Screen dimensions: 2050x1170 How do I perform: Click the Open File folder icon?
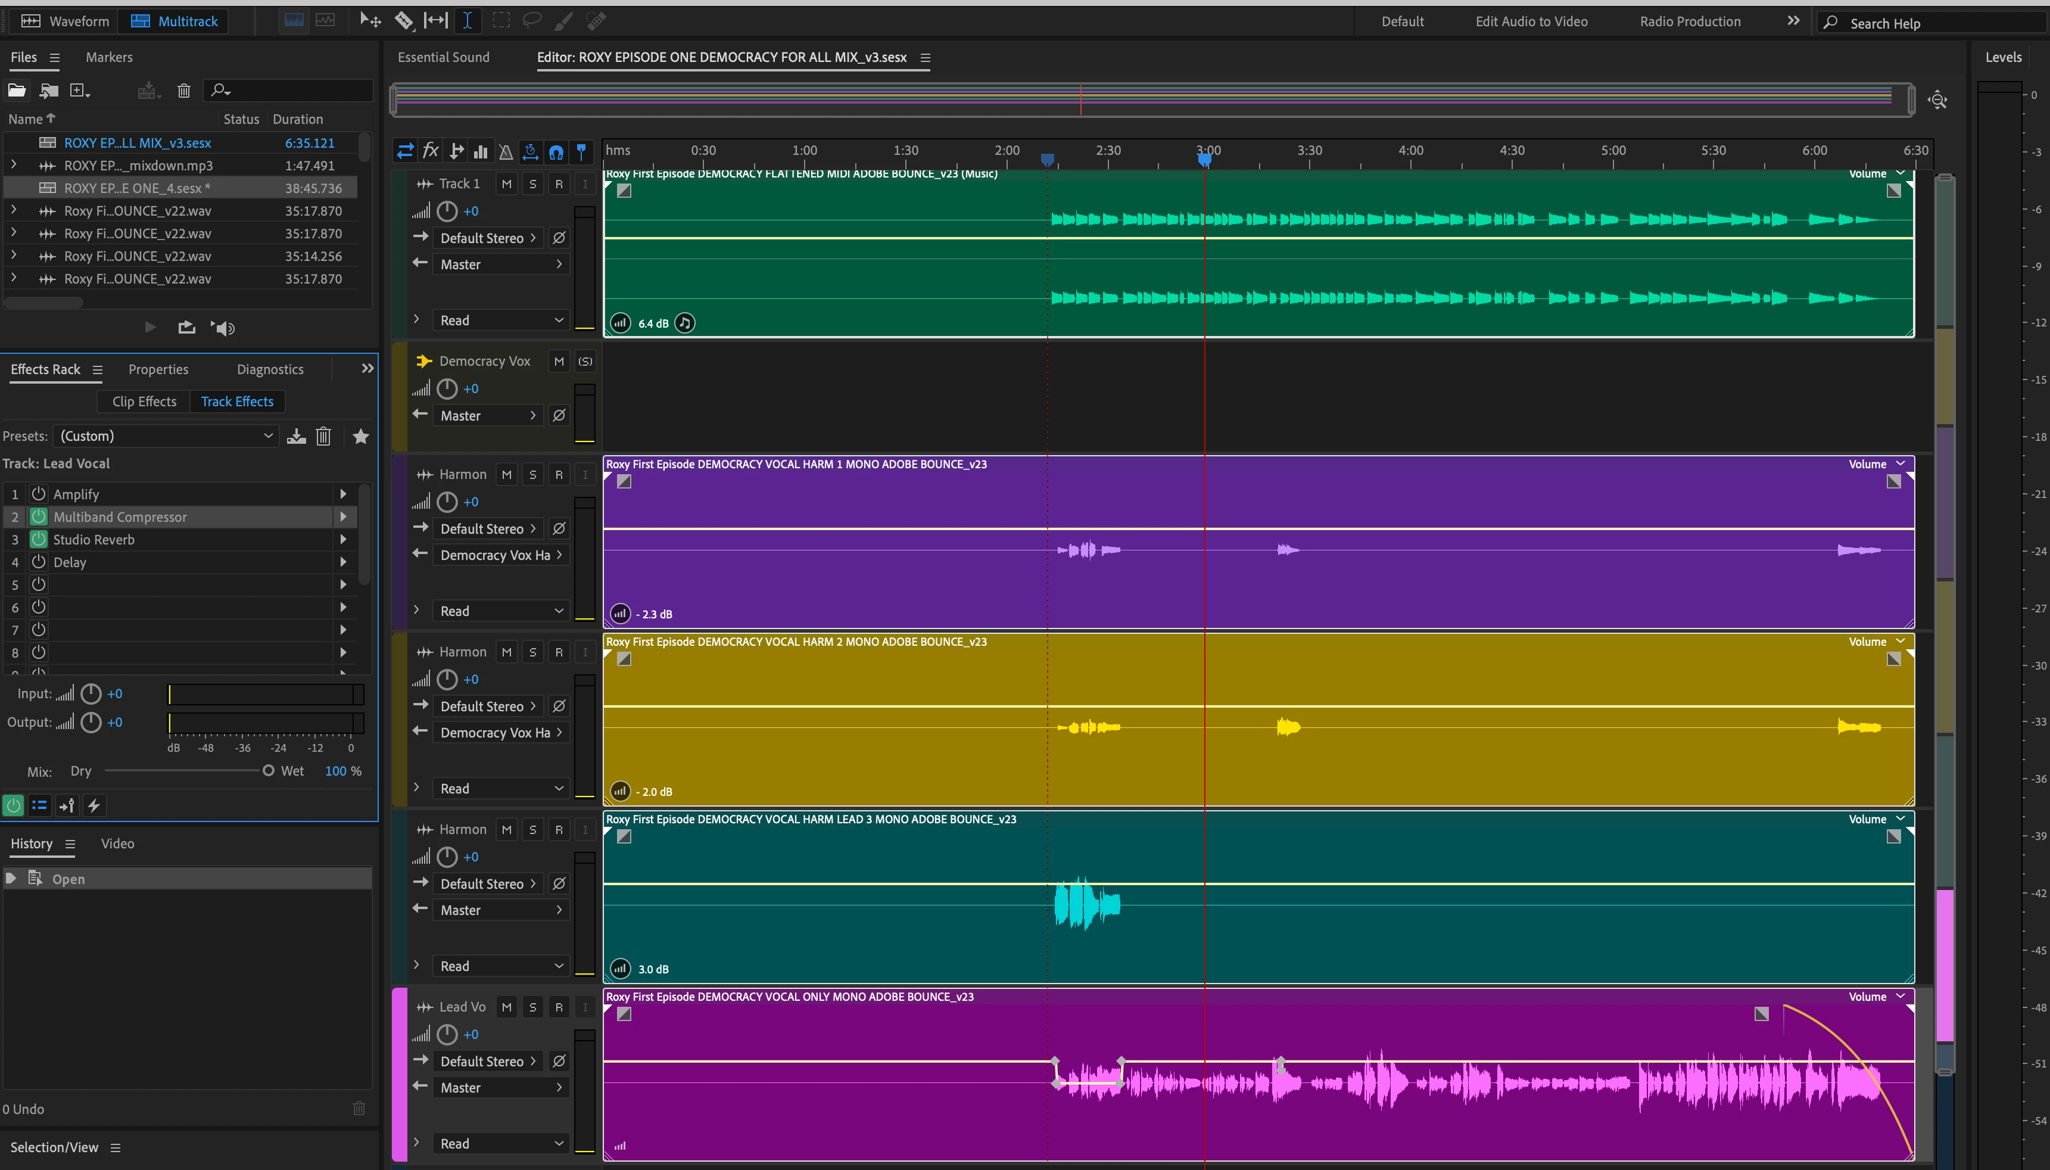(x=17, y=90)
